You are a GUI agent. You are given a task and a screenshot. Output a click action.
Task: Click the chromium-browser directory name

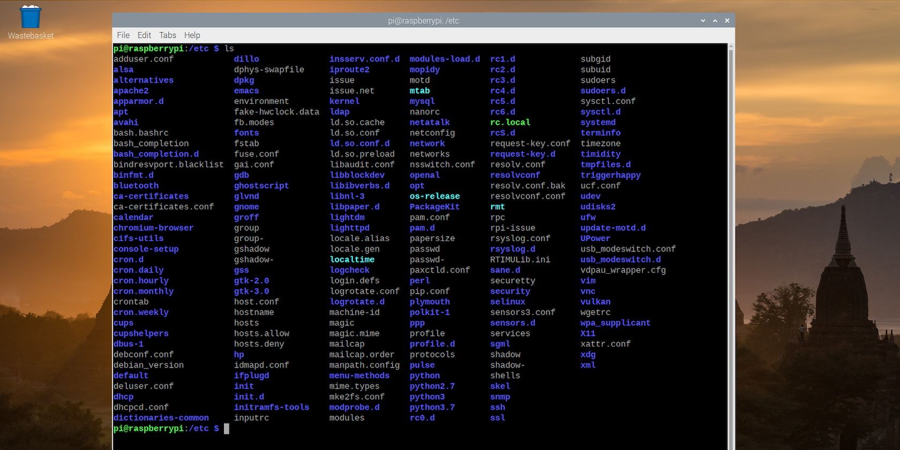coord(153,228)
